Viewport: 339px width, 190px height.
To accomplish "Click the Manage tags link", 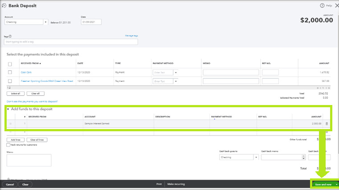I will (x=131, y=36).
